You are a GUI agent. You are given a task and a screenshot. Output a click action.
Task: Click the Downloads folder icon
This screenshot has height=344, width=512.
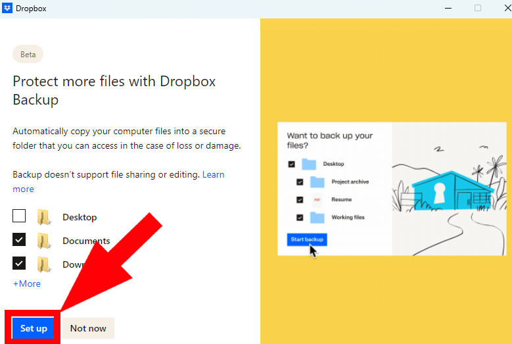44,264
